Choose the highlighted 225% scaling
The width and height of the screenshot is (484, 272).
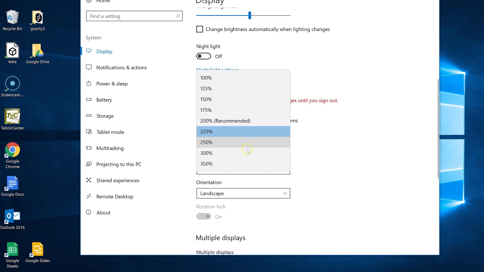[x=243, y=131]
